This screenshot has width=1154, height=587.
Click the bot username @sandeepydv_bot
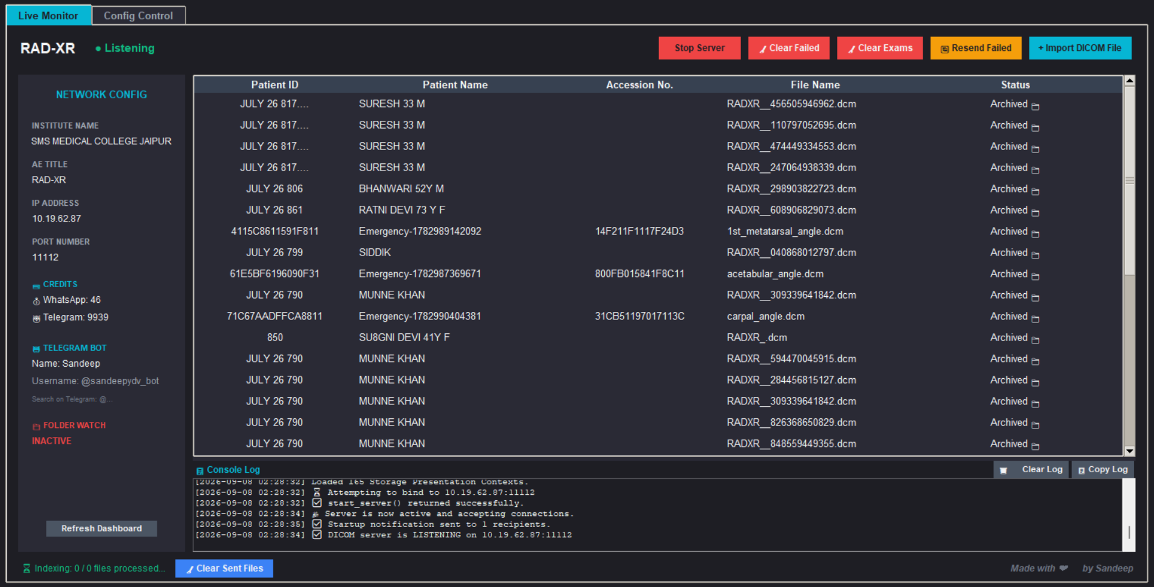pos(120,381)
